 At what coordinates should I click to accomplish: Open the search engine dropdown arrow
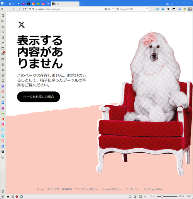click(x=147, y=9)
